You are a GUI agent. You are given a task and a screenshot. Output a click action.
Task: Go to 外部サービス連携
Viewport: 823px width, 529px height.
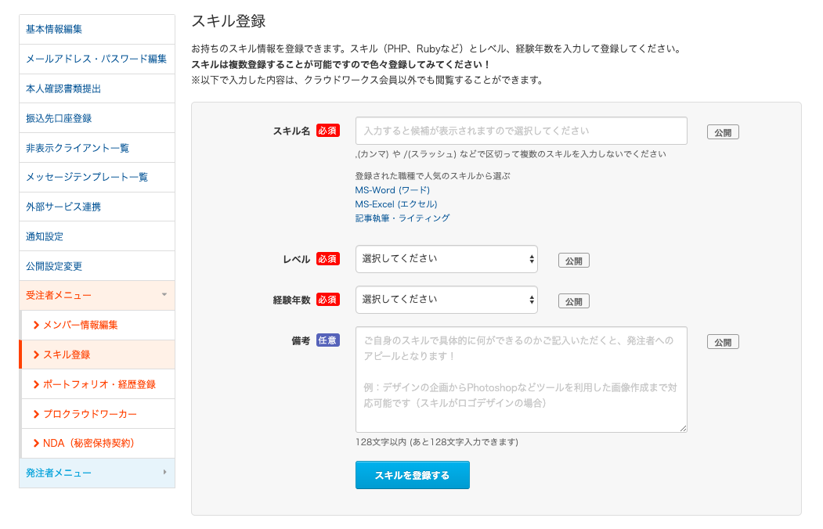[97, 207]
